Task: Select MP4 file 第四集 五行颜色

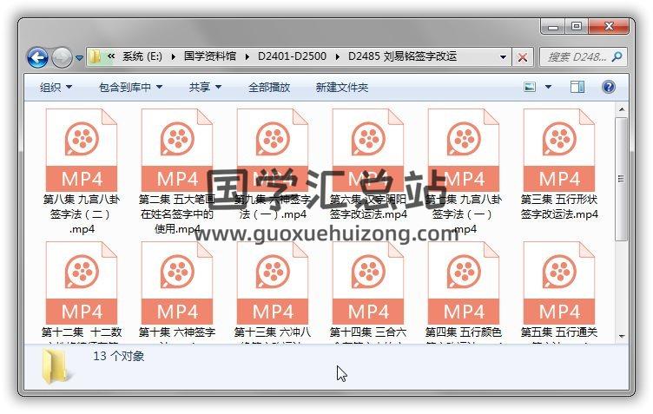Action: [464, 292]
